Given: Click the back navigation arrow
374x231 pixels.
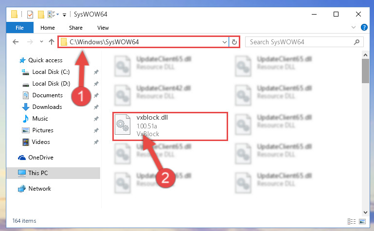Looking at the screenshot, I should pyautogui.click(x=16, y=42).
